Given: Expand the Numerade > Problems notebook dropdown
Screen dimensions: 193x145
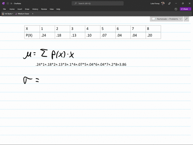Looking at the screenshot, I should tap(181, 19).
